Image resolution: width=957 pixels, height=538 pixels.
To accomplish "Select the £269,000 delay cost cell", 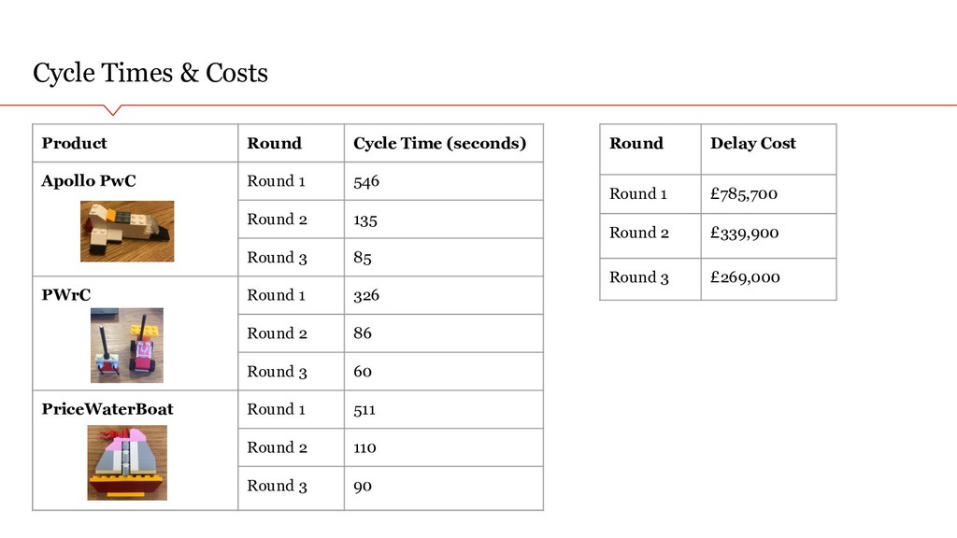I will point(768,279).
